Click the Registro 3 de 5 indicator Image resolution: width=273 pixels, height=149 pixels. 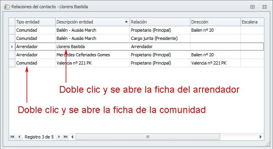click(39, 137)
